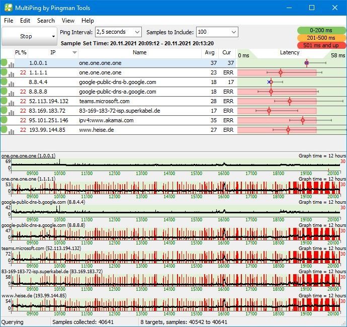Toggle graph icon for 1.0.0.1 row
Image resolution: width=347 pixels, height=327 pixels.
(11, 65)
